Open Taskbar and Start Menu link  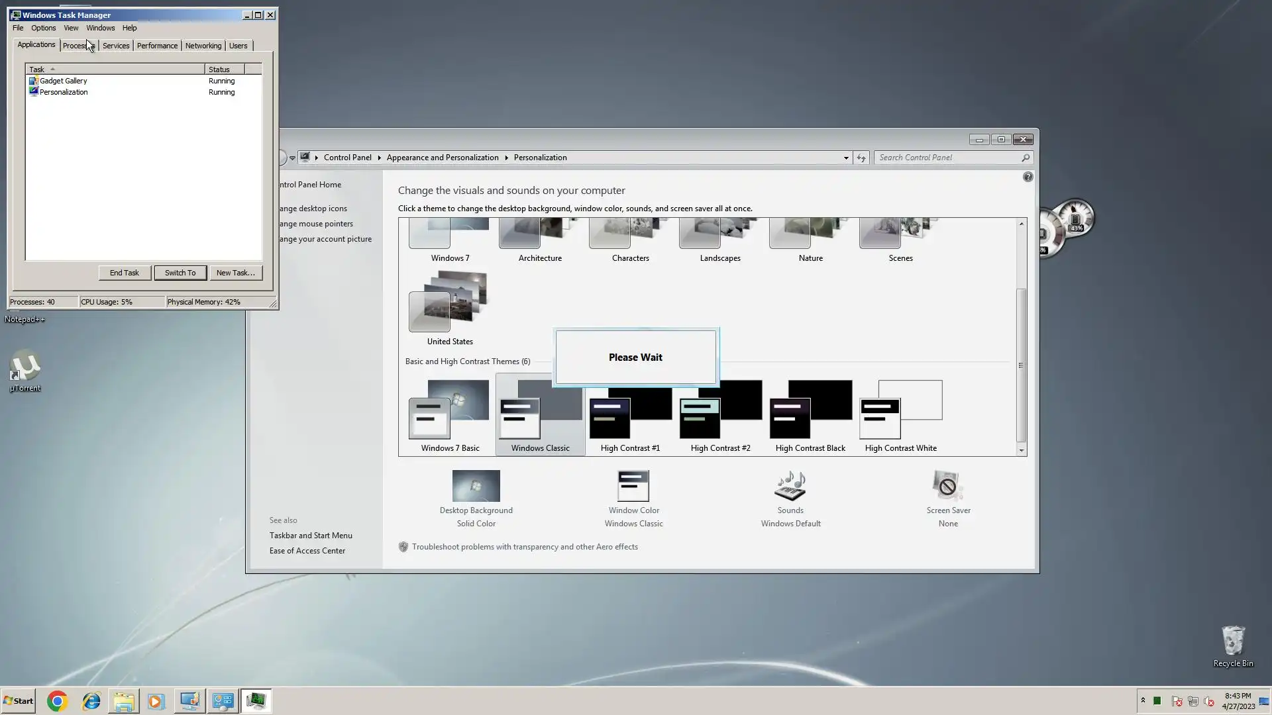tap(311, 536)
